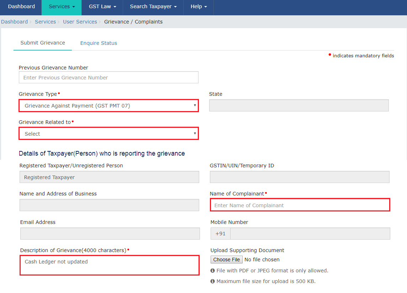
Task: Go to Dashboard in top navigation bar
Action: [21, 7]
